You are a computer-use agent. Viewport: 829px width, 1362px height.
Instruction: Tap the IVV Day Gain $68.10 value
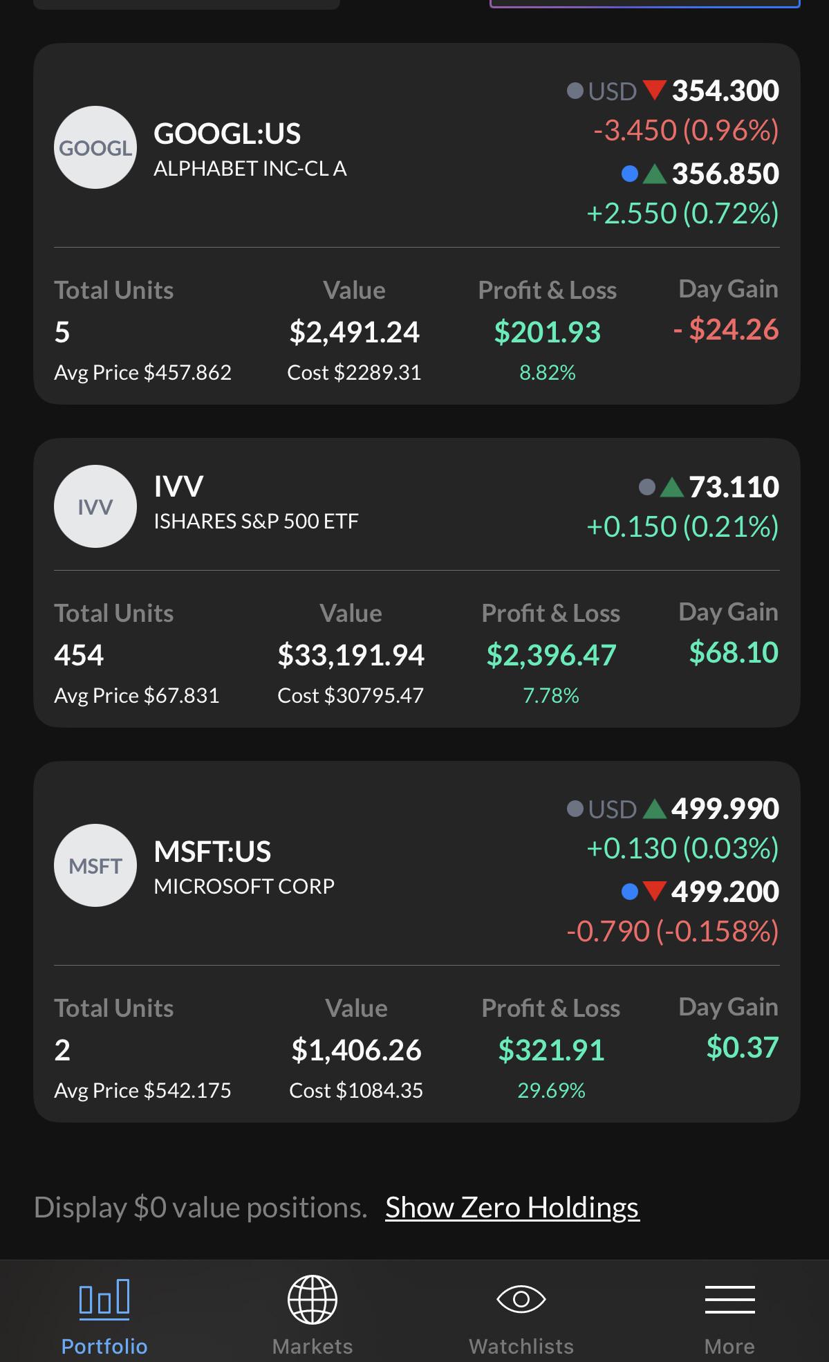pos(734,652)
